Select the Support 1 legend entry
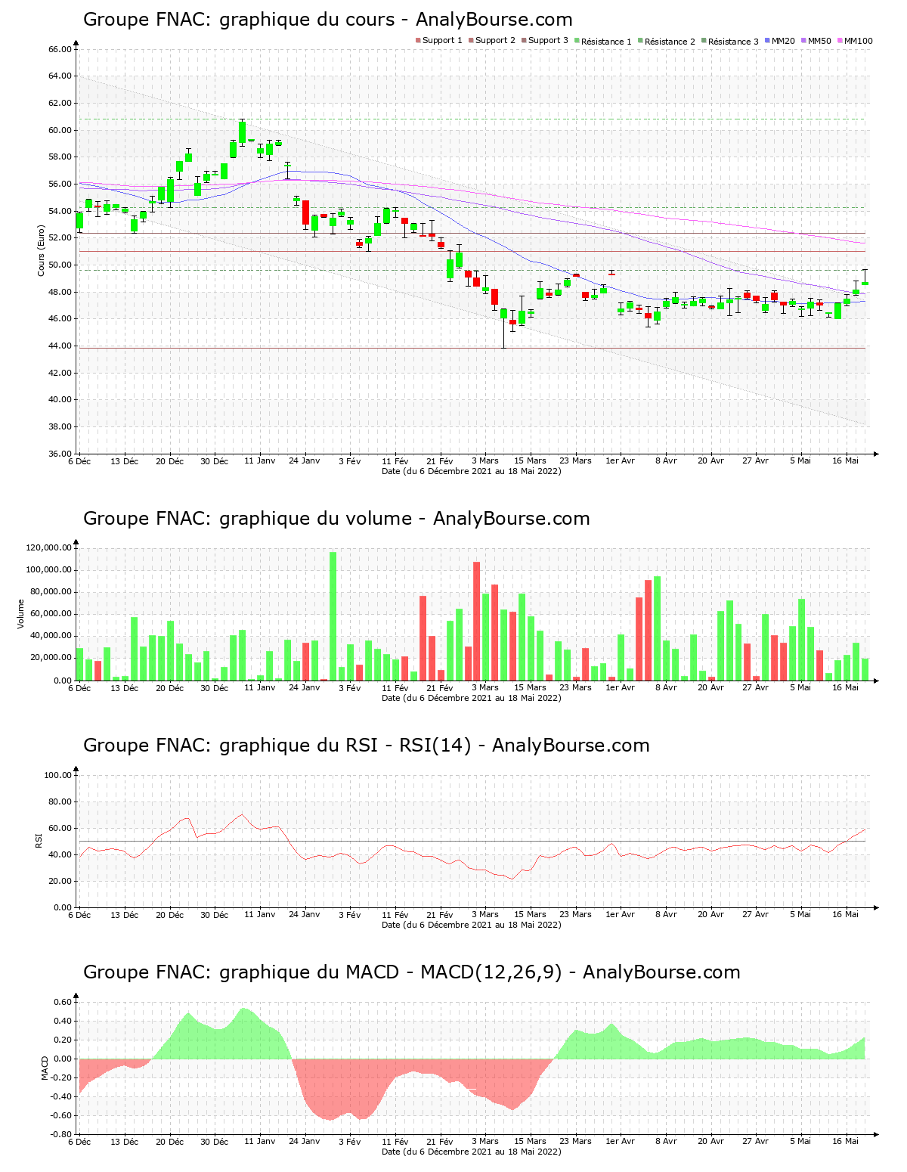This screenshot has width=907, height=1172. point(439,41)
